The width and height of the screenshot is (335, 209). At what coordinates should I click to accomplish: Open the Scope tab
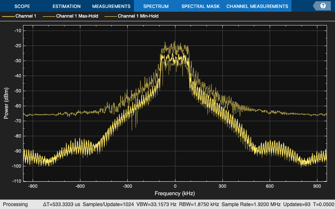click(x=22, y=6)
